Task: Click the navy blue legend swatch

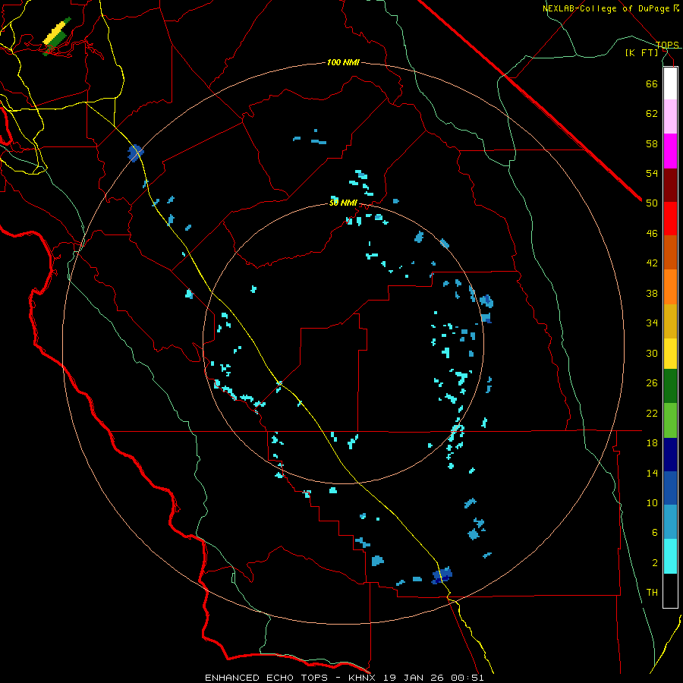Action: click(670, 455)
